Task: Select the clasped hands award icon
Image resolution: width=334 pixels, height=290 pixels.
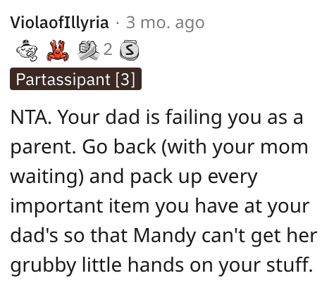Action: [x=88, y=51]
